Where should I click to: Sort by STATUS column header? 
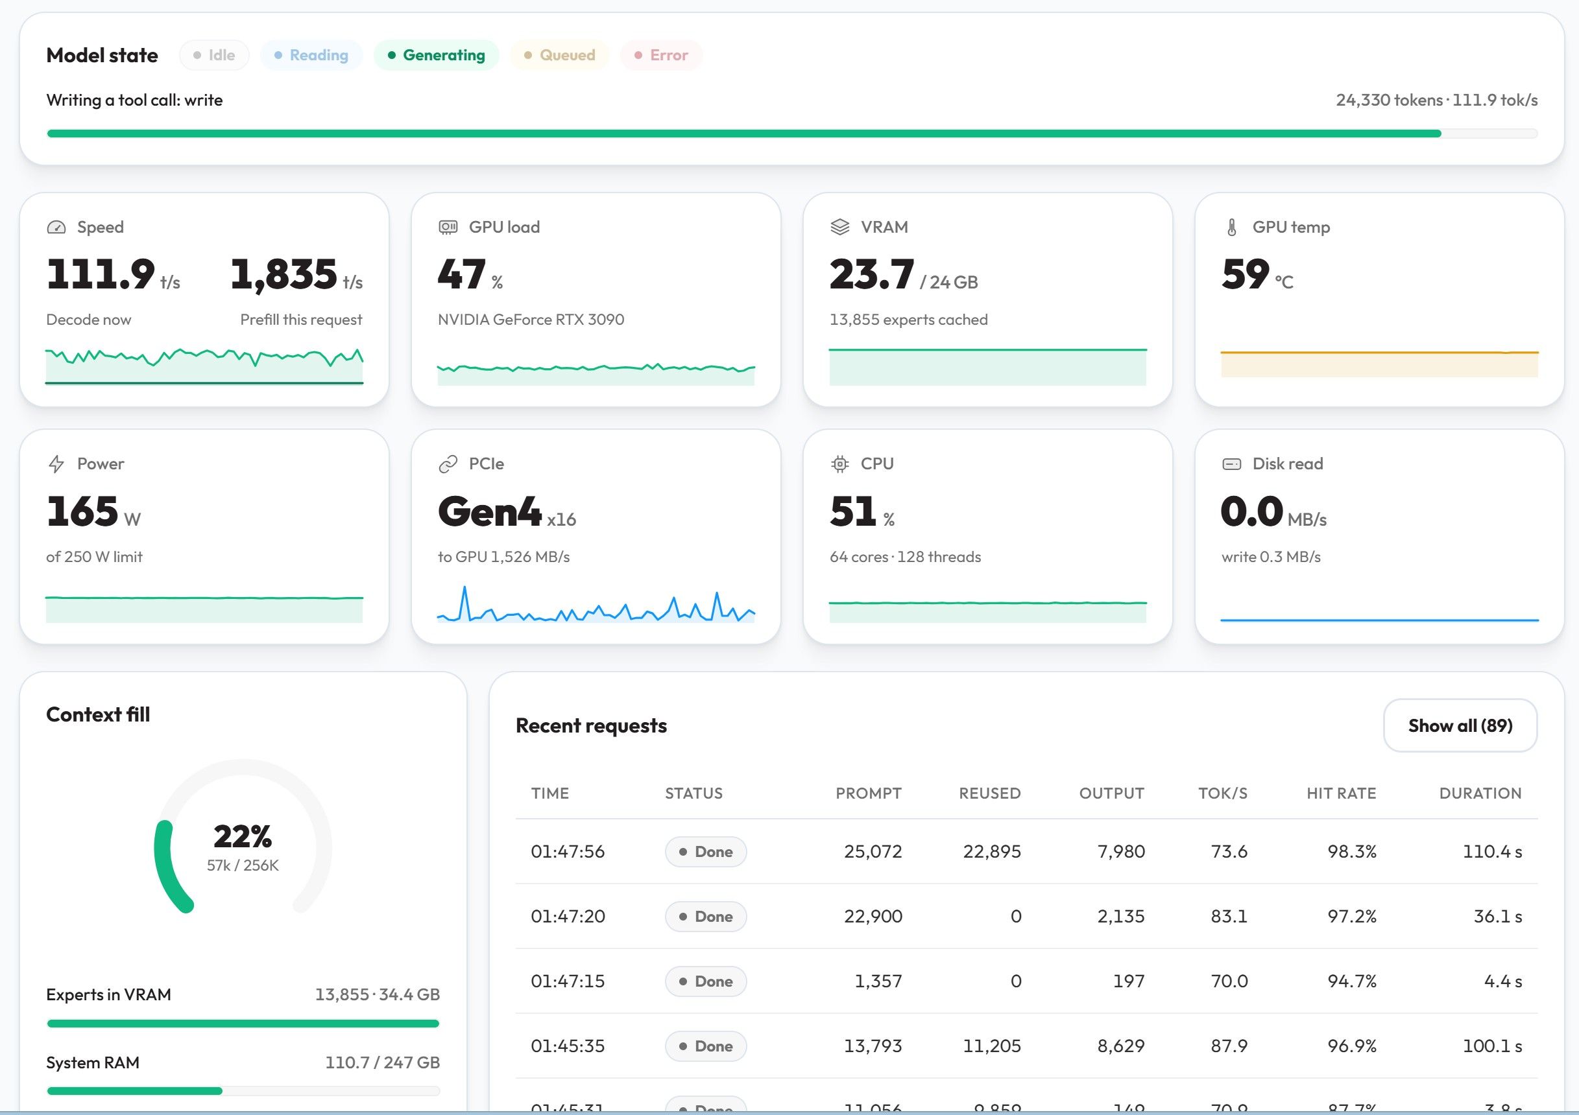point(694,793)
